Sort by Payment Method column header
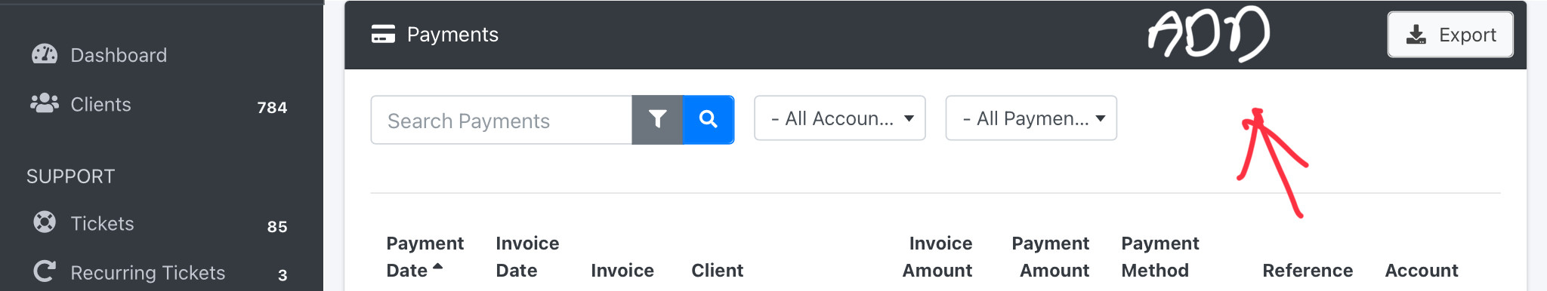1547x291 pixels. 1159,257
